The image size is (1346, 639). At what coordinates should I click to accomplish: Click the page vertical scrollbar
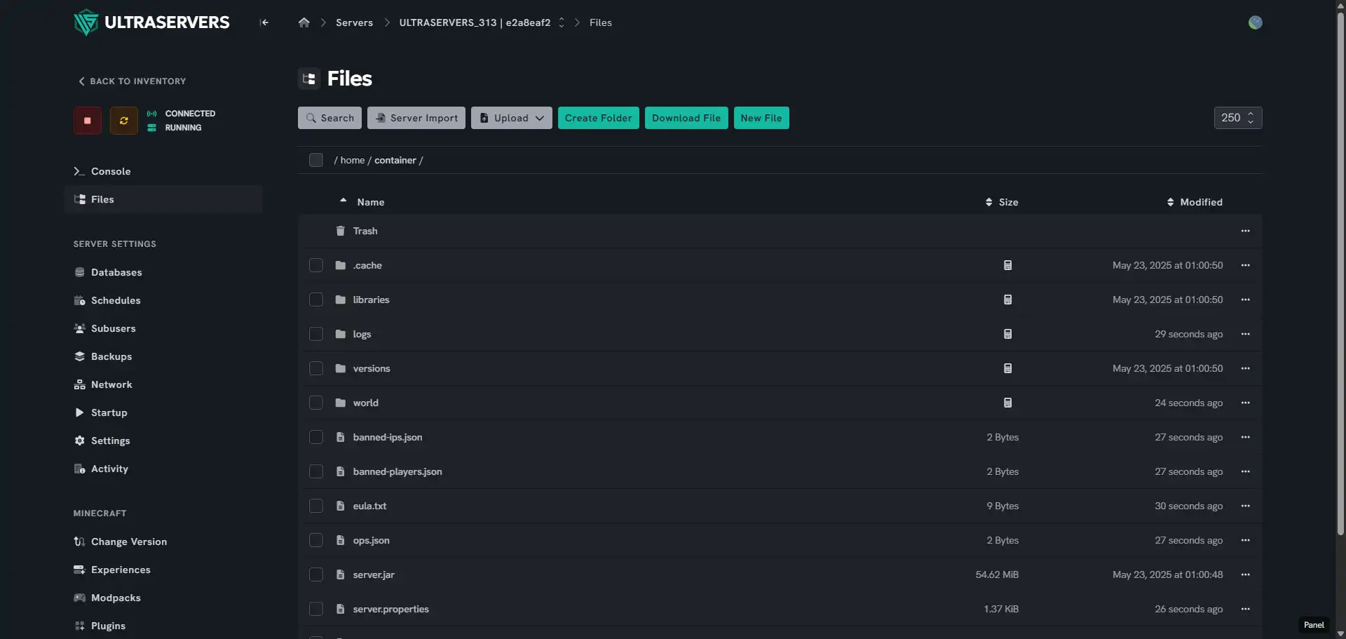tap(1340, 274)
